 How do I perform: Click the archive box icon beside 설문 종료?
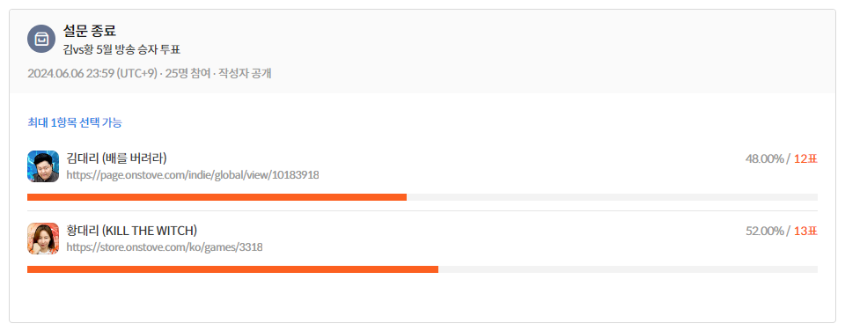point(41,39)
